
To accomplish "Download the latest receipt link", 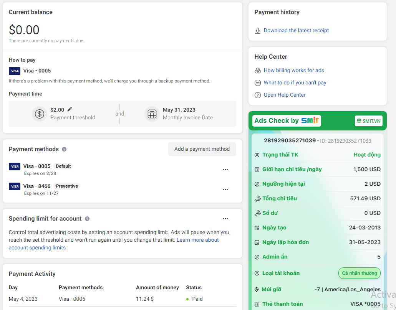I will tap(296, 31).
